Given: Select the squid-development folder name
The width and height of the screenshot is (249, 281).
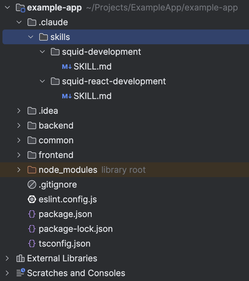Looking at the screenshot, I should (101, 52).
